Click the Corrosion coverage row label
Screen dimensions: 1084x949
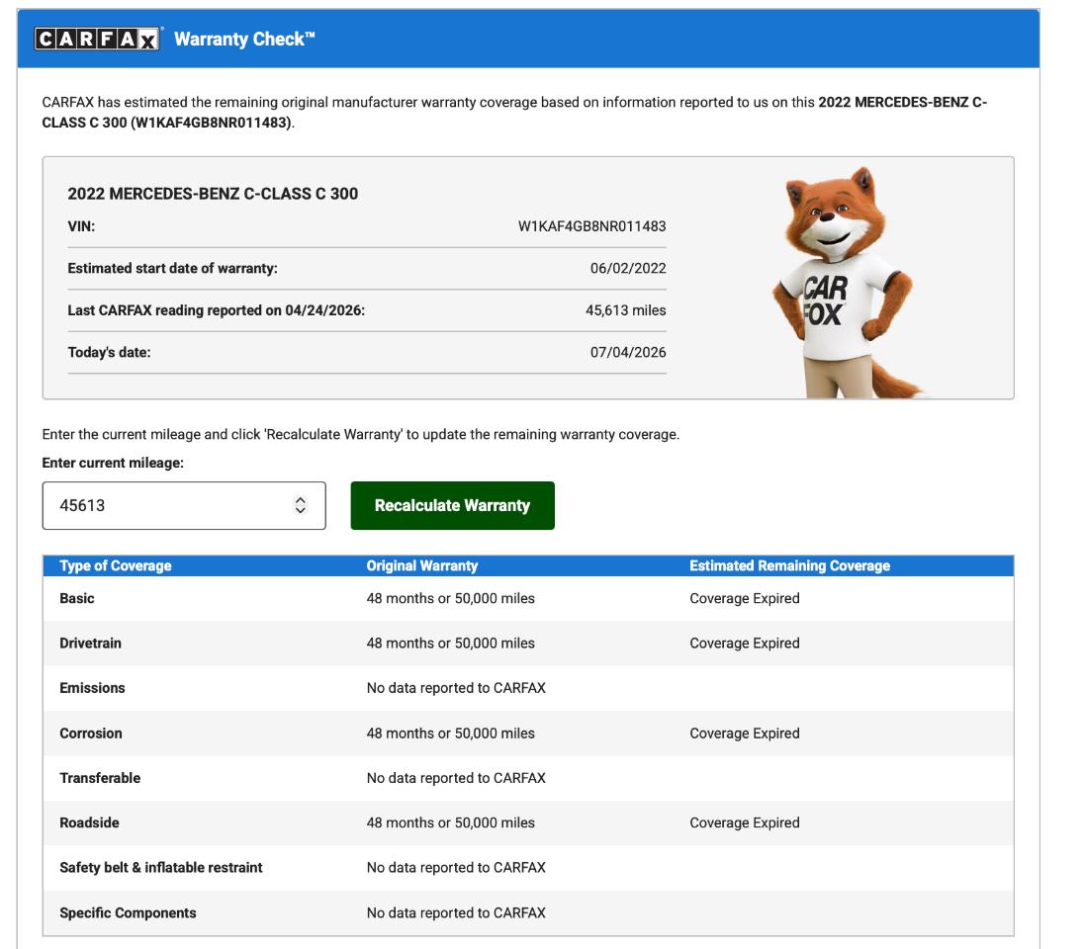pyautogui.click(x=91, y=733)
